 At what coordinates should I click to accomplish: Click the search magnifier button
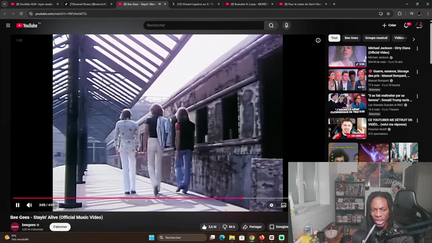pyautogui.click(x=271, y=25)
